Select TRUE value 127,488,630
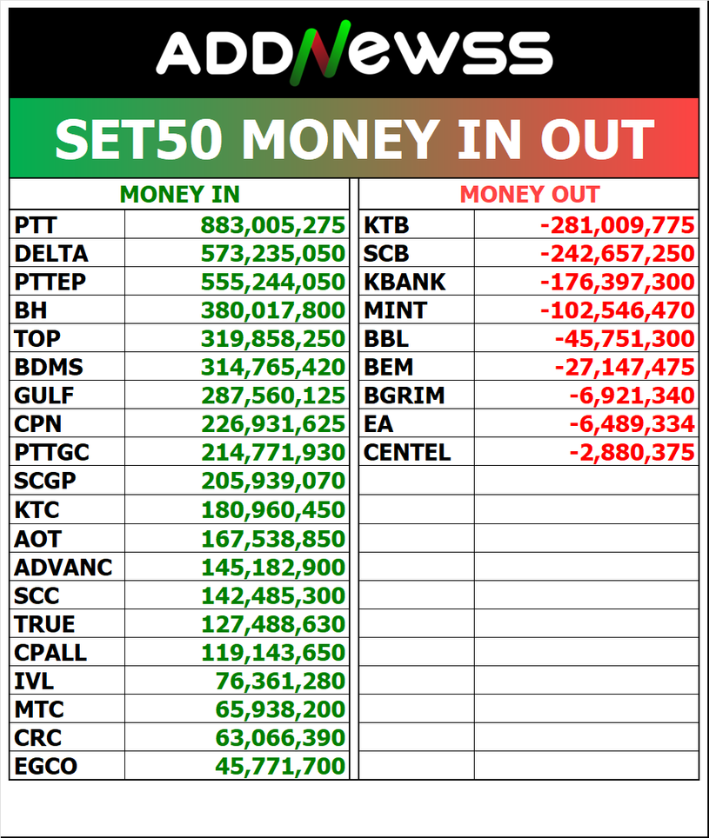This screenshot has width=709, height=838. tap(273, 625)
